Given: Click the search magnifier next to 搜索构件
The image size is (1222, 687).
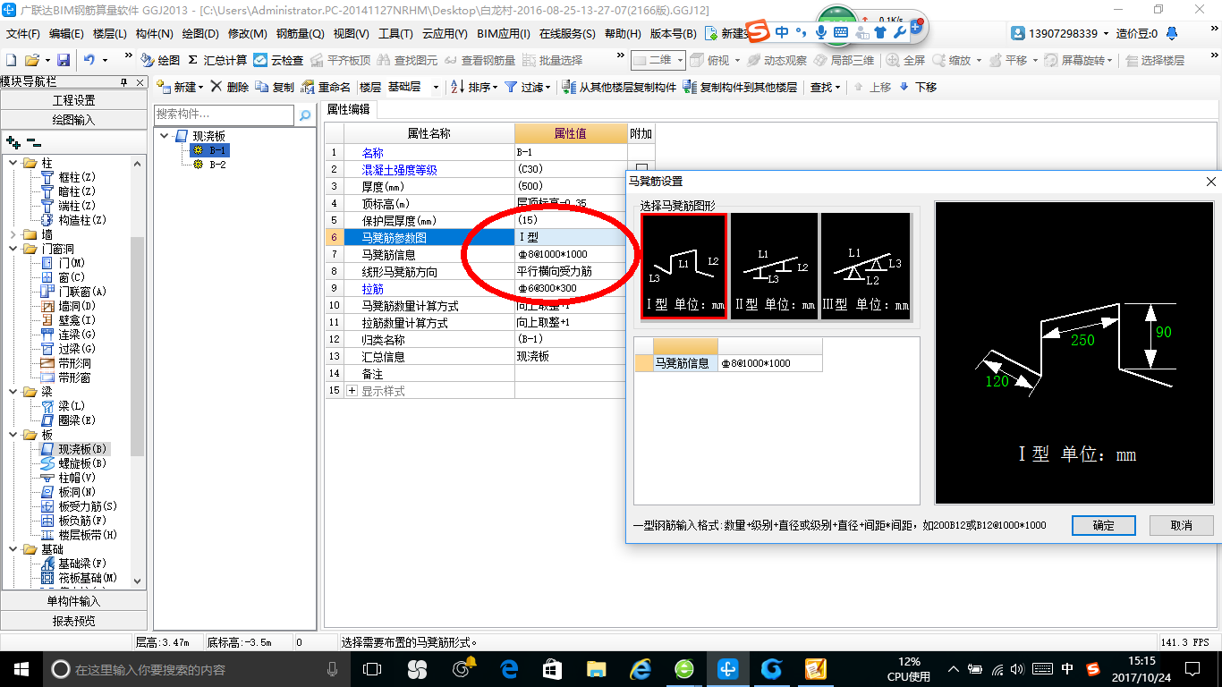Looking at the screenshot, I should pyautogui.click(x=305, y=114).
